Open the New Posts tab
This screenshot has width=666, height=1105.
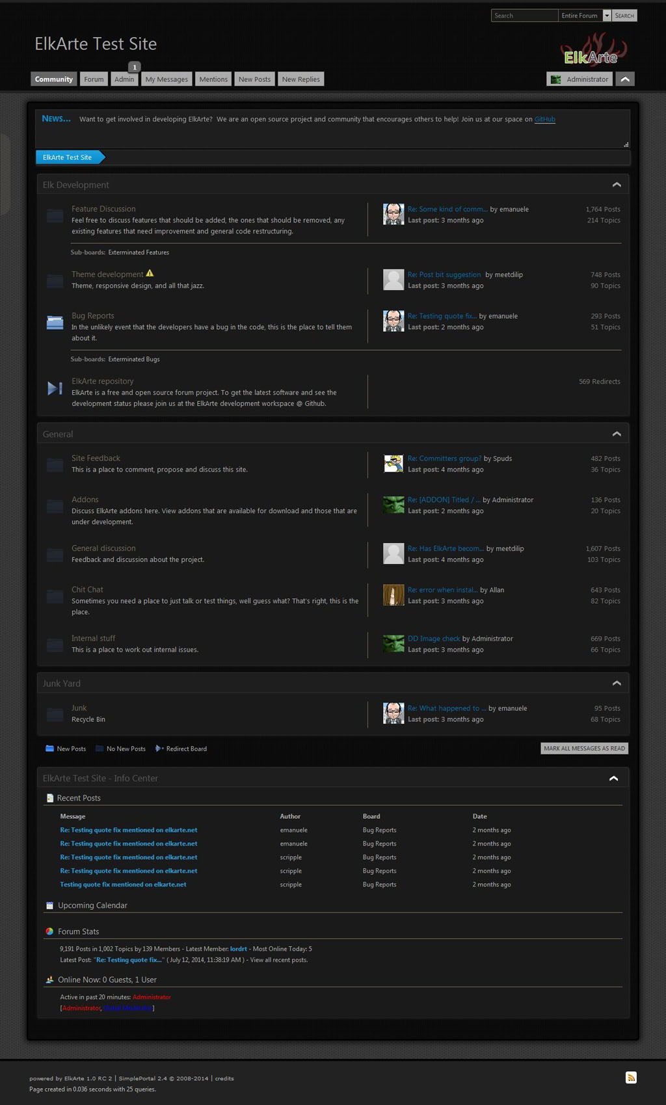(254, 79)
